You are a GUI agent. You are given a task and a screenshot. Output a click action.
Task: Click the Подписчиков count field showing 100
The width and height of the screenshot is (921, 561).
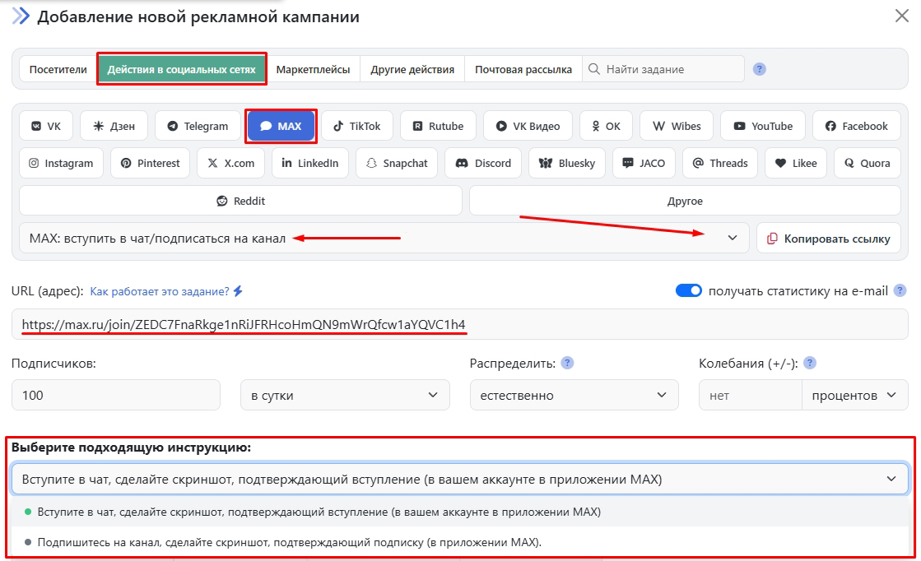click(116, 395)
